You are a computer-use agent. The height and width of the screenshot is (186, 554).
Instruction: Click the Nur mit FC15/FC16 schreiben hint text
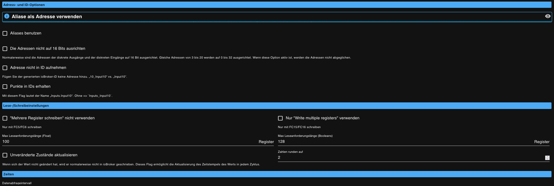pos(299,127)
